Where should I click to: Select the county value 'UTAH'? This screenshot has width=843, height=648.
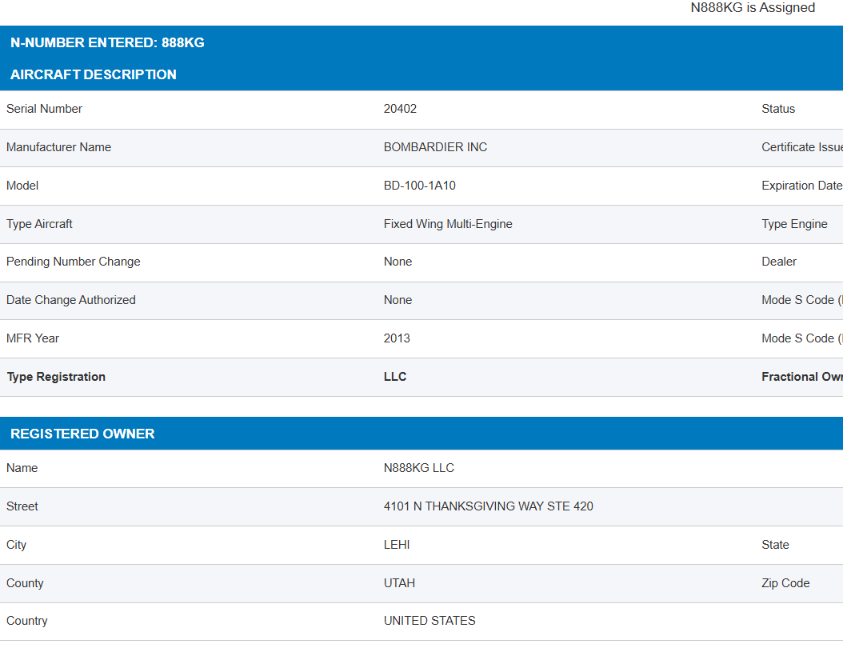point(399,583)
